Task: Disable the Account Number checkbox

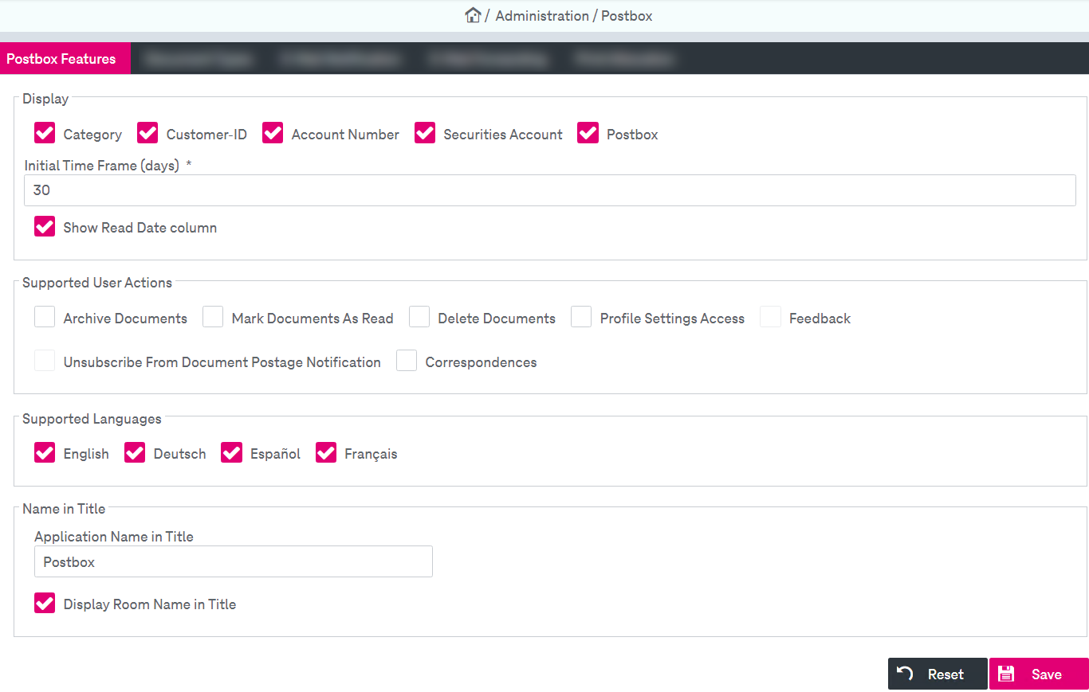Action: click(273, 134)
